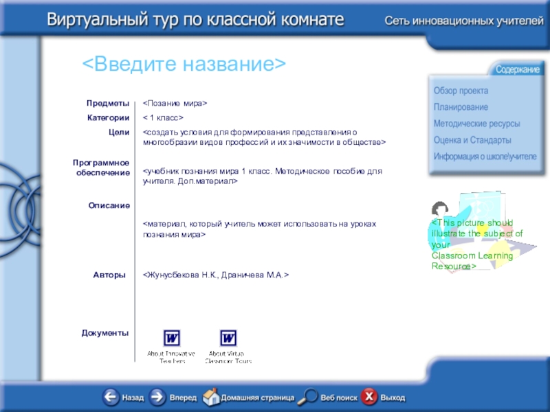Click the <Введите название> title placeholder

point(184,65)
